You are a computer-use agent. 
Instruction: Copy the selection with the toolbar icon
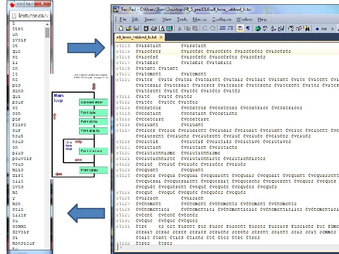click(x=187, y=28)
